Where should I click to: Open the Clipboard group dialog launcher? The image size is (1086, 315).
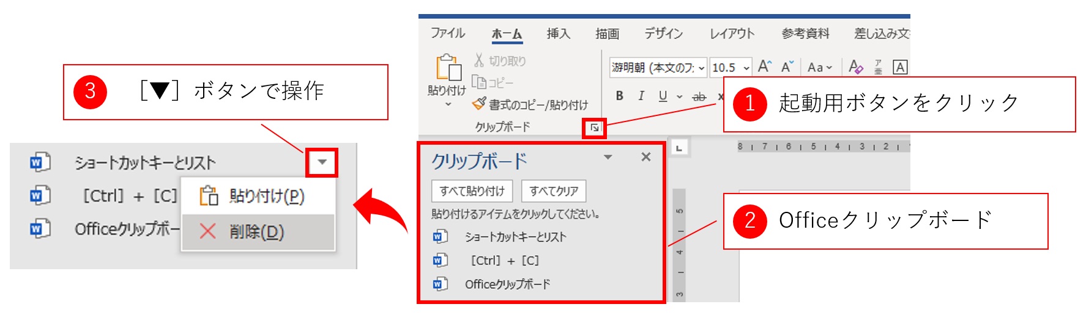(x=594, y=128)
